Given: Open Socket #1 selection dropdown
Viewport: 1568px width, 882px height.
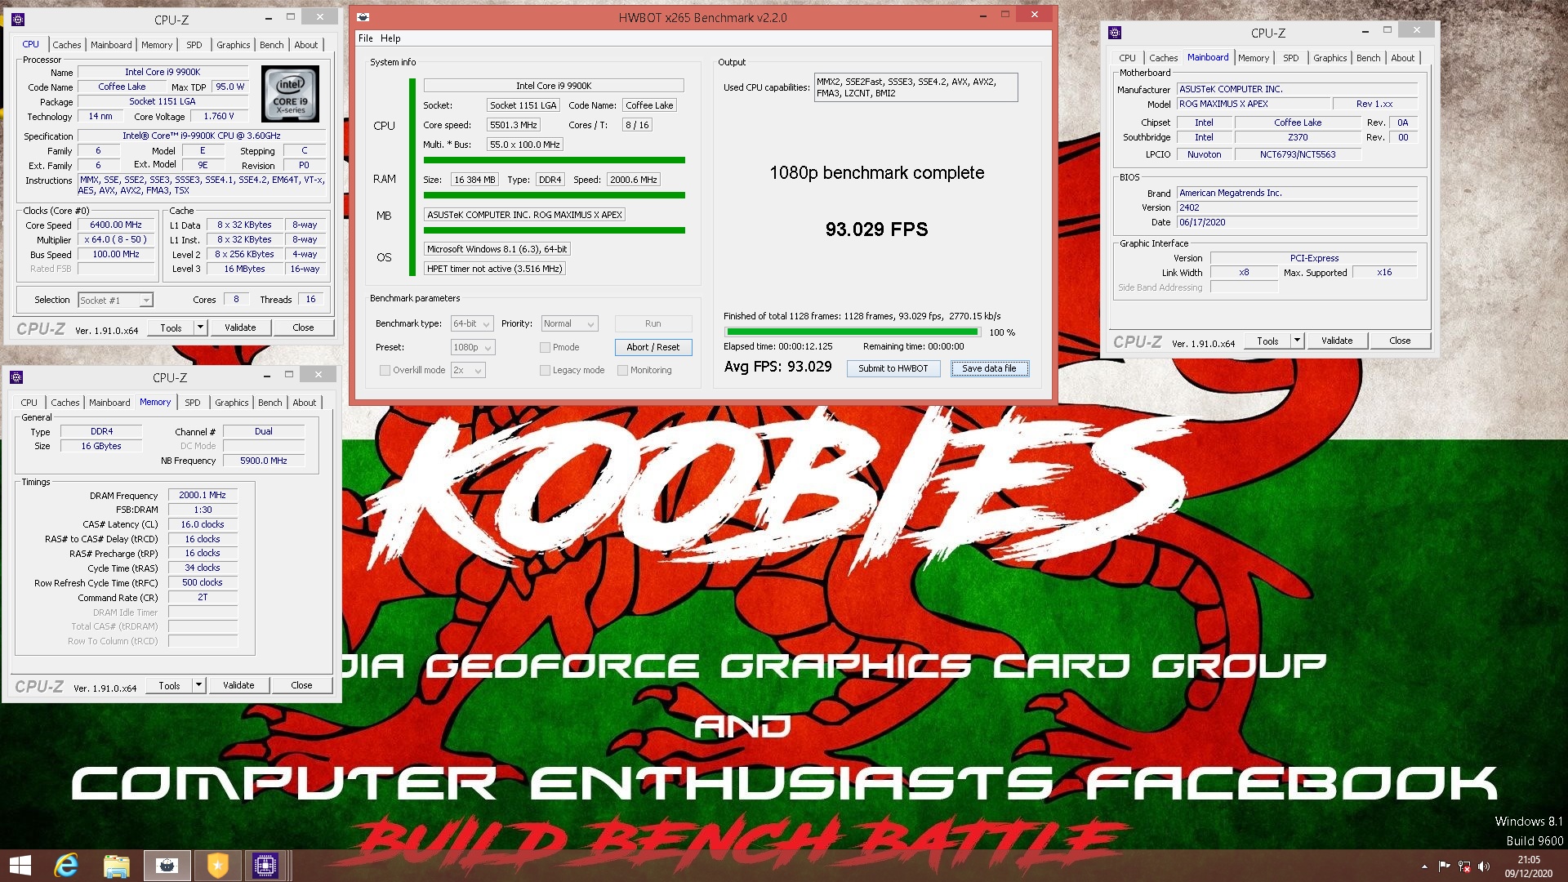Looking at the screenshot, I should click(115, 301).
